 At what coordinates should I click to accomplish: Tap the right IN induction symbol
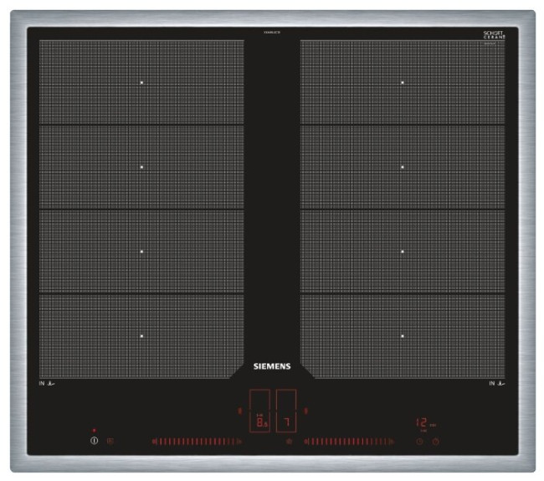(497, 384)
